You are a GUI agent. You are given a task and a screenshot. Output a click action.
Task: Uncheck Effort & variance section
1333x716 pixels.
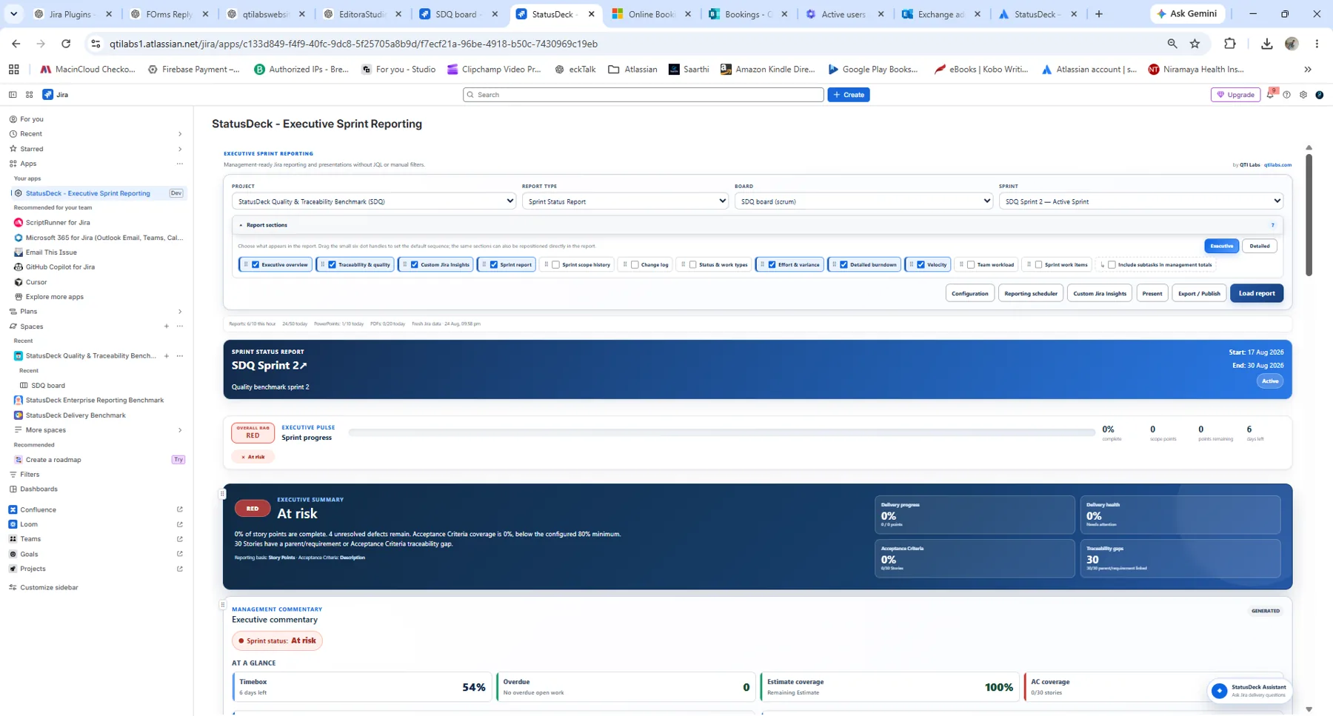coord(772,265)
